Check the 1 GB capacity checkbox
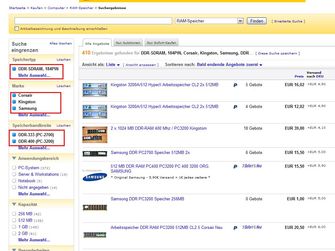 pos(14,227)
